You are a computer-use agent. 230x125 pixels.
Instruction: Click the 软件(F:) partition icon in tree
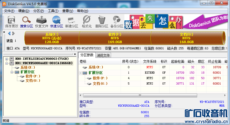click(x=22, y=76)
